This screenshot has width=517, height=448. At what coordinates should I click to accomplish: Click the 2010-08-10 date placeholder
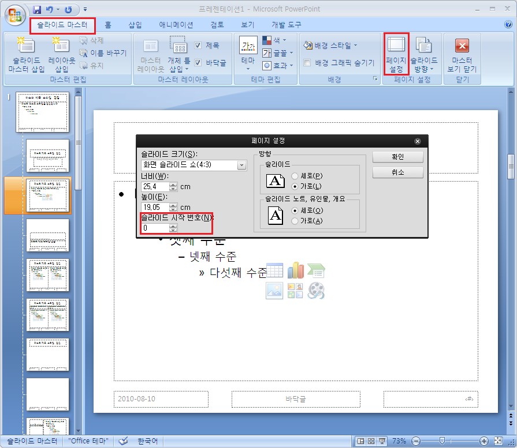pos(161,399)
